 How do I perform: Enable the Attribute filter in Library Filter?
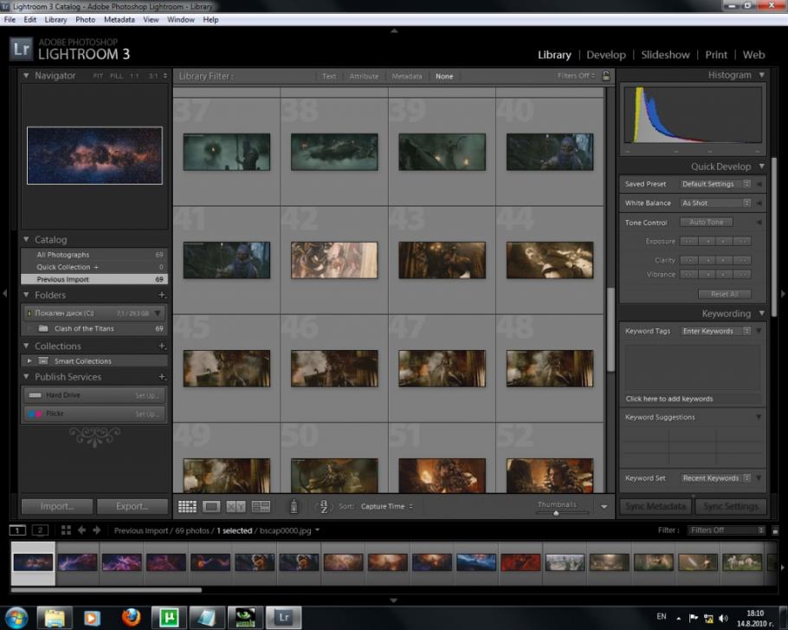364,76
